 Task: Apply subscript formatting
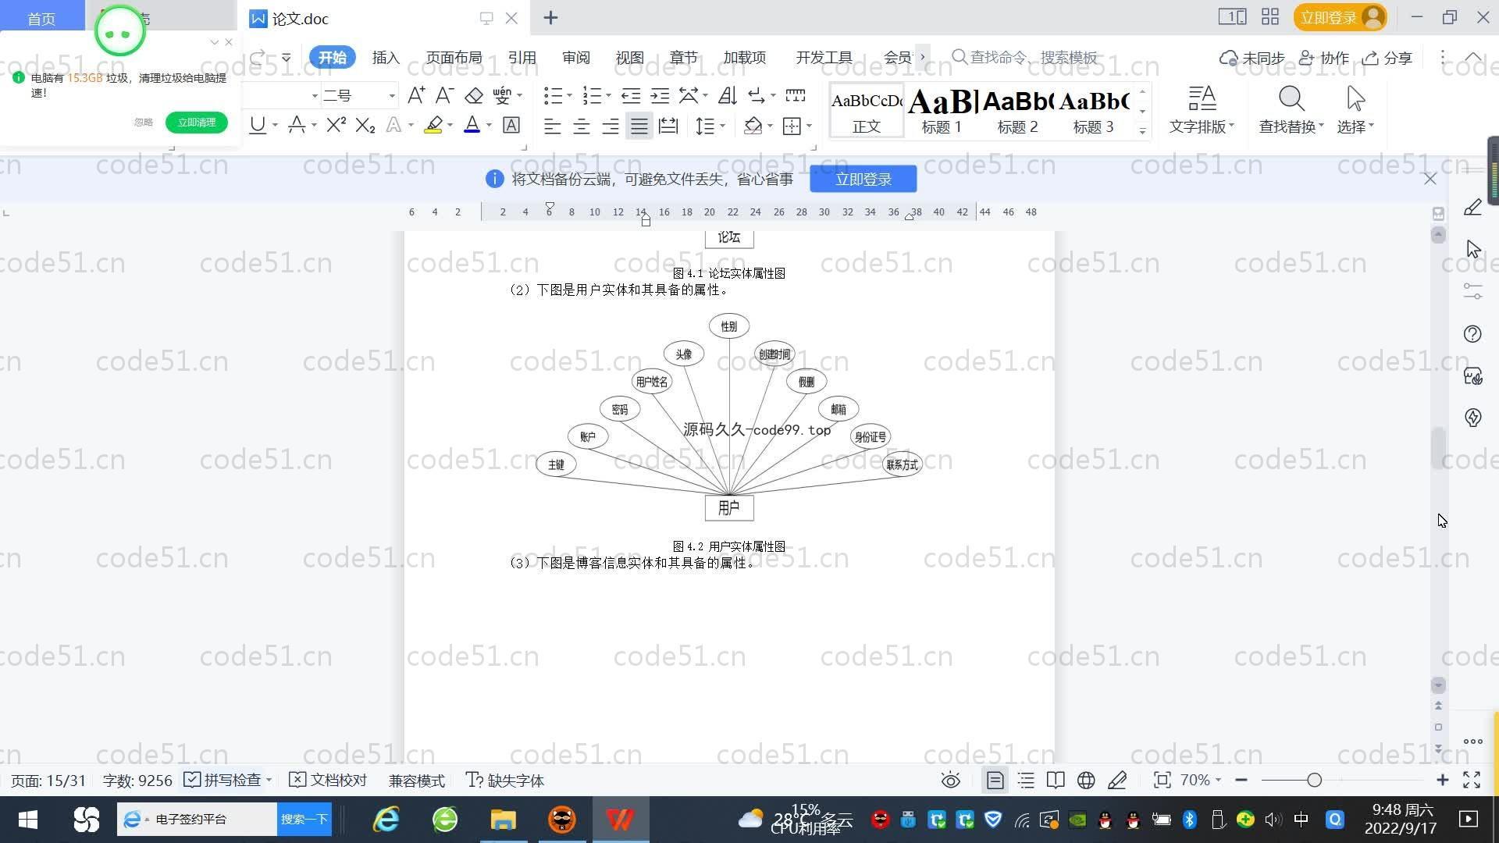point(365,126)
